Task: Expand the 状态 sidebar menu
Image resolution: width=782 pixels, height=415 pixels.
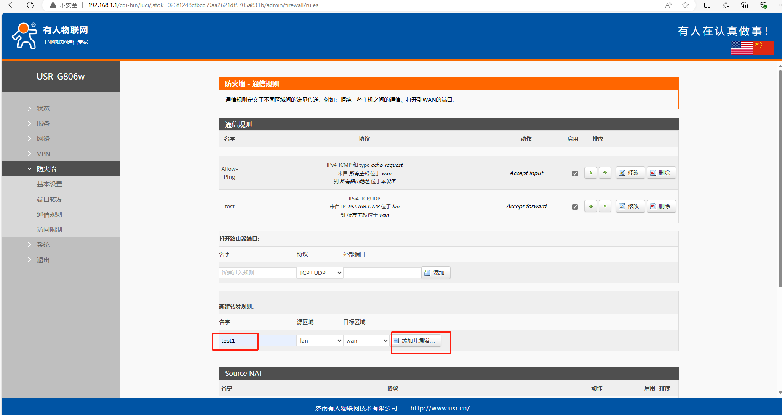Action: [x=43, y=108]
